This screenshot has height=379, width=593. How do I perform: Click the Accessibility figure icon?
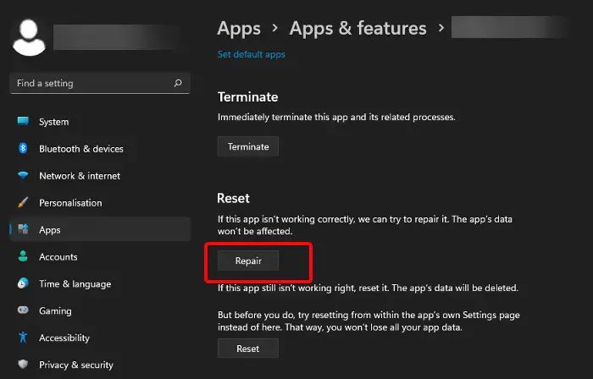23,338
